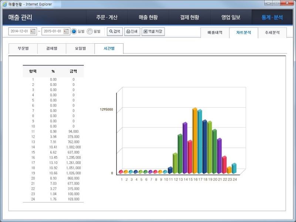Click the Excel icon on the 엑셀 저장 button
The width and height of the screenshot is (296, 222).
(x=145, y=31)
